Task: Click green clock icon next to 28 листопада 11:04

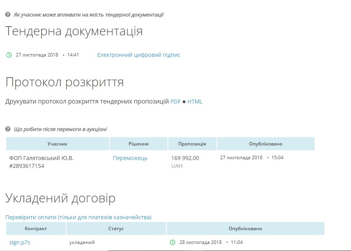Action: pos(172,242)
